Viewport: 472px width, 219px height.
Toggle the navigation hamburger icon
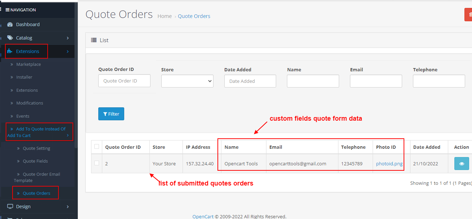pos(7,10)
